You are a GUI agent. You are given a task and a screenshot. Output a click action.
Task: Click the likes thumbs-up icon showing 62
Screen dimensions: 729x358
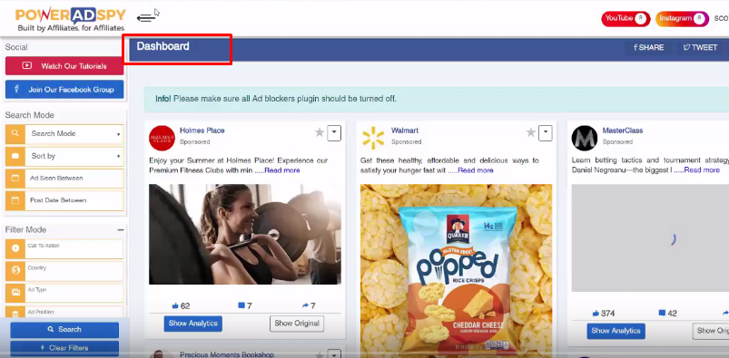point(175,305)
